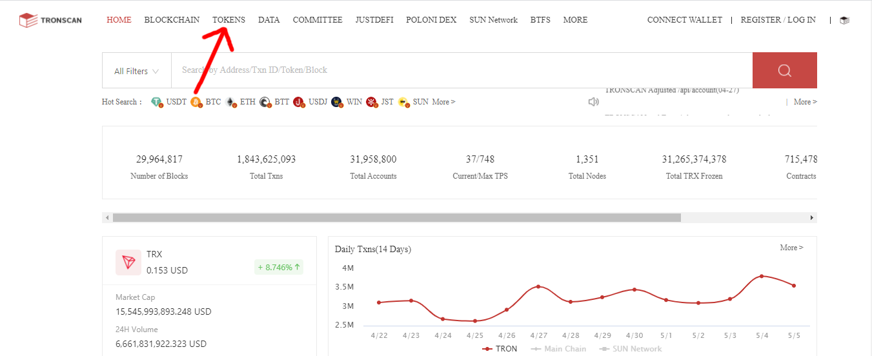Image resolution: width=872 pixels, height=356 pixels.
Task: Click the USDT token icon
Action: point(157,102)
